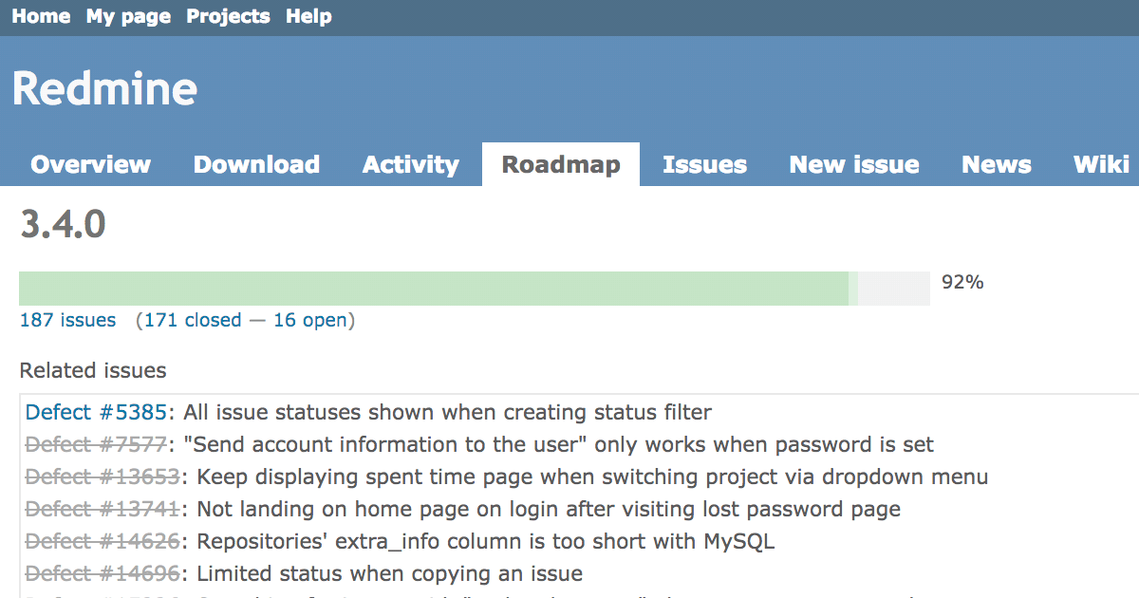Click the New issue tab
Image resolution: width=1139 pixels, height=598 pixels.
coord(853,165)
